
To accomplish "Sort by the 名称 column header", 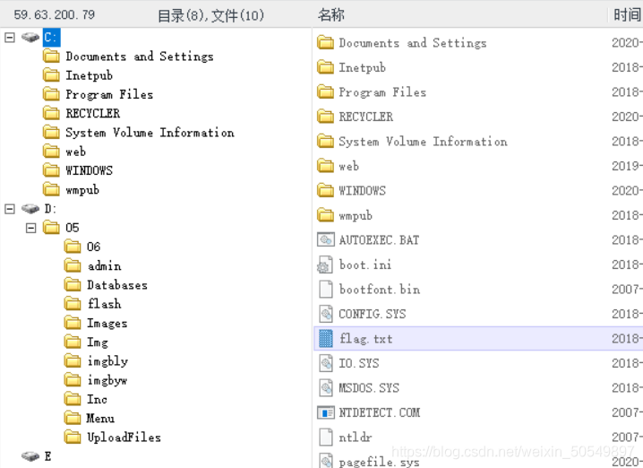I will tap(330, 14).
